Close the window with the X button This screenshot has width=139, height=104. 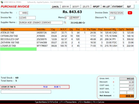pos(136,2)
